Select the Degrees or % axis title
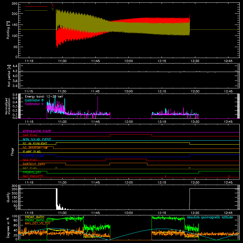This screenshot has width=243, height=243. [x=8, y=228]
